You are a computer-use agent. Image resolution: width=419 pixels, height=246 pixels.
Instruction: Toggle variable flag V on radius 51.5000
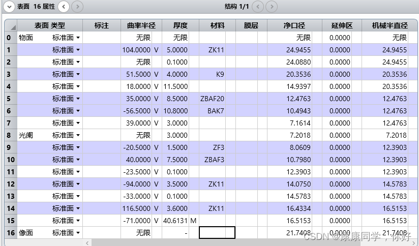click(156, 74)
